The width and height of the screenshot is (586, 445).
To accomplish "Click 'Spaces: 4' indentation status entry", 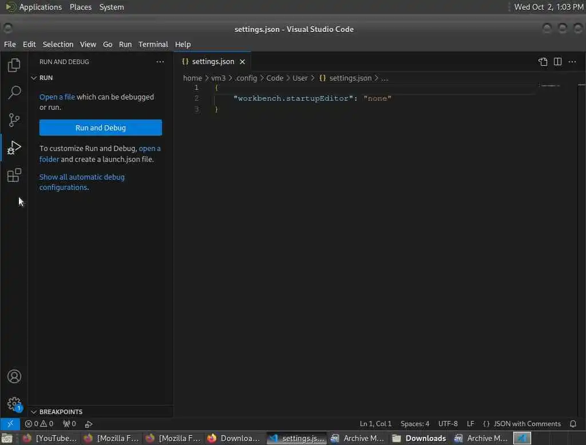I will (415, 424).
